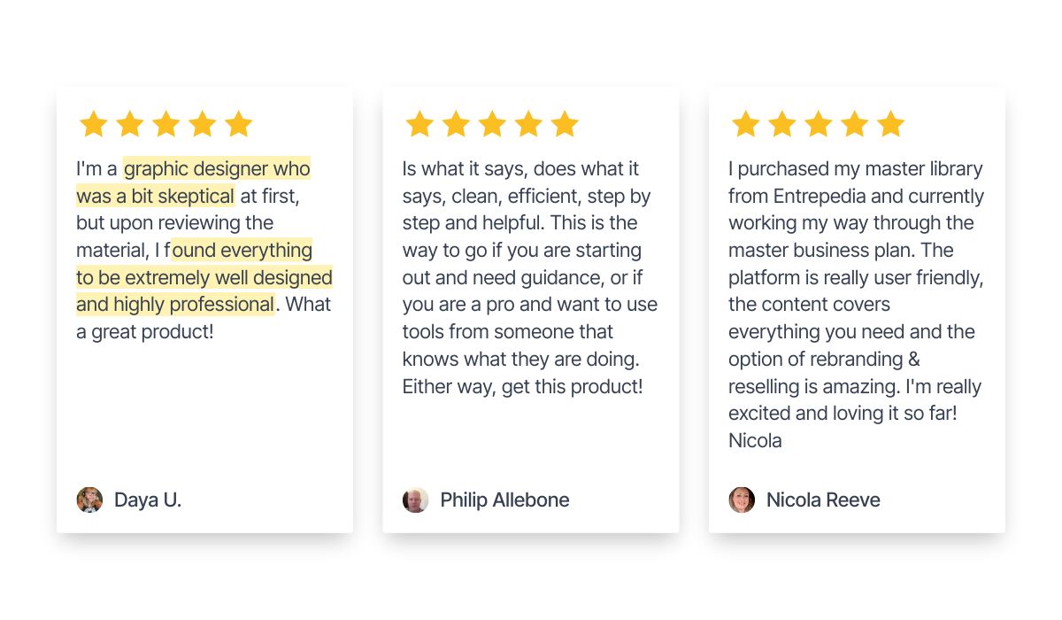Click the reviewer name Philip Allebone
1062x620 pixels.
point(504,500)
